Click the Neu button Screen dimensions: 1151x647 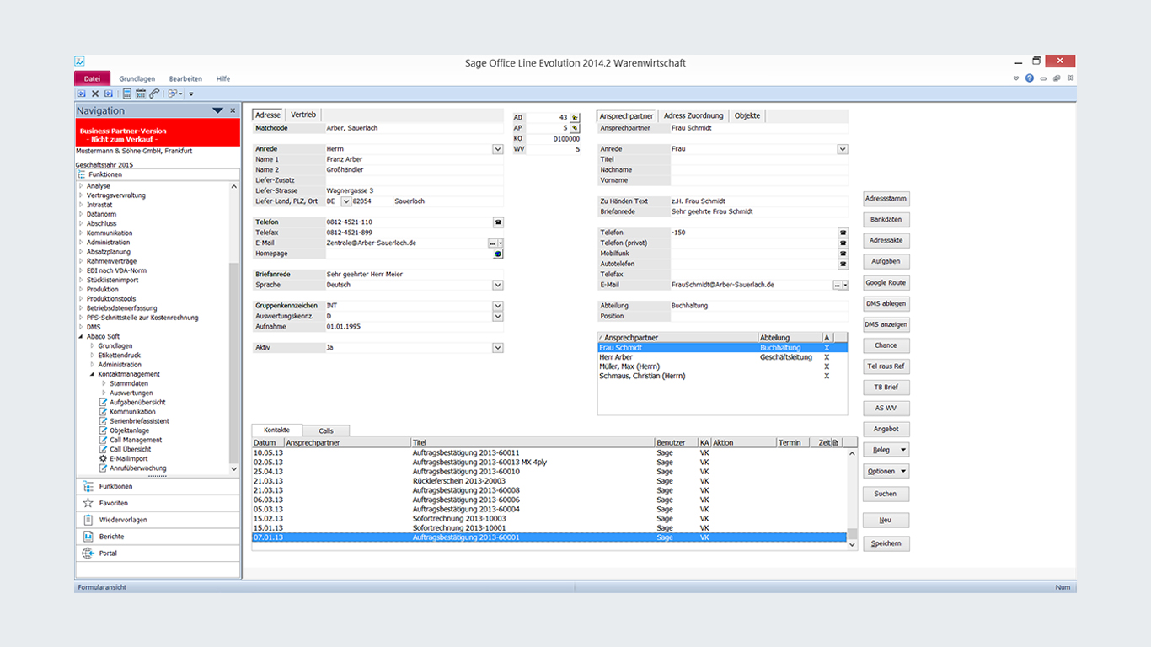886,520
